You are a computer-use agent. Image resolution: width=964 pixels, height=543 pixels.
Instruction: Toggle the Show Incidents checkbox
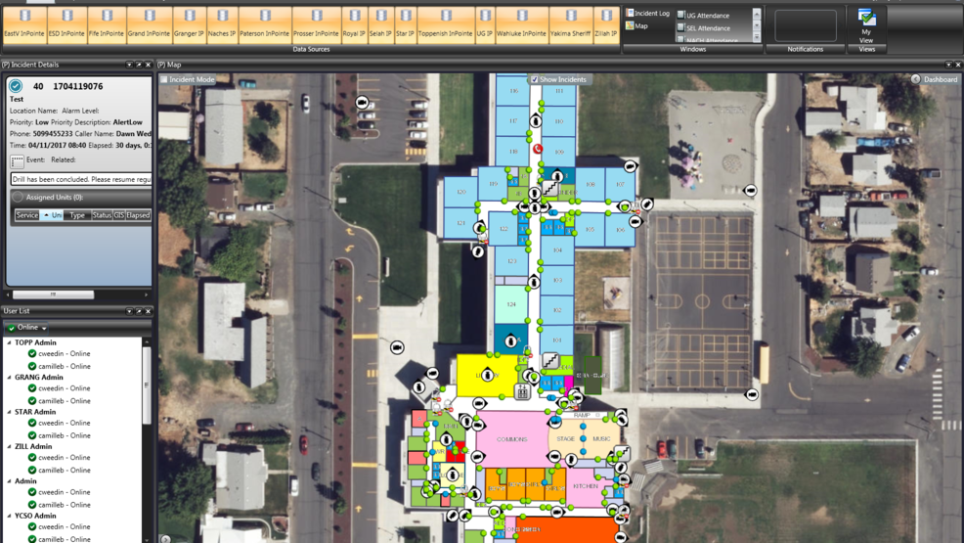[x=534, y=79]
